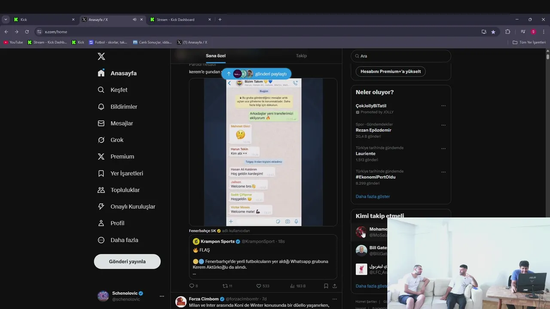Viewport: 550px width, 309px height.
Task: Open Premium from sidebar
Action: pyautogui.click(x=116, y=157)
